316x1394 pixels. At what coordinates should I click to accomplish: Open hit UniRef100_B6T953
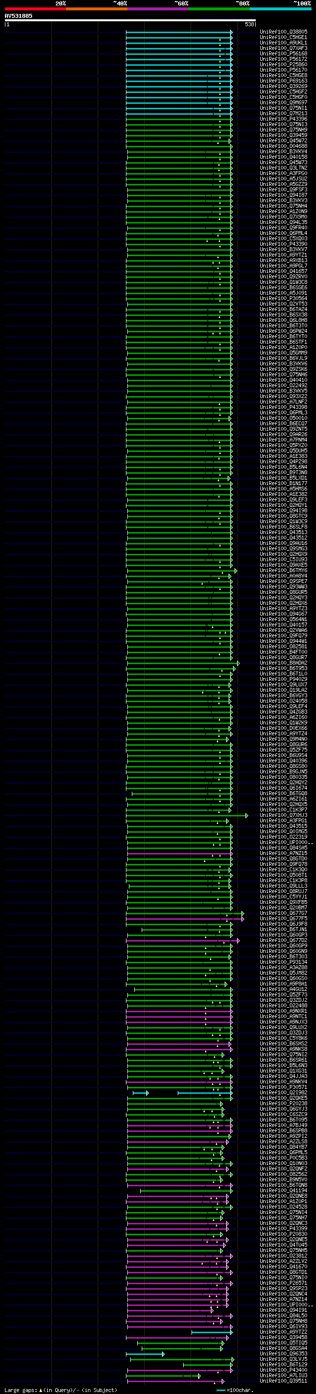coord(283,669)
